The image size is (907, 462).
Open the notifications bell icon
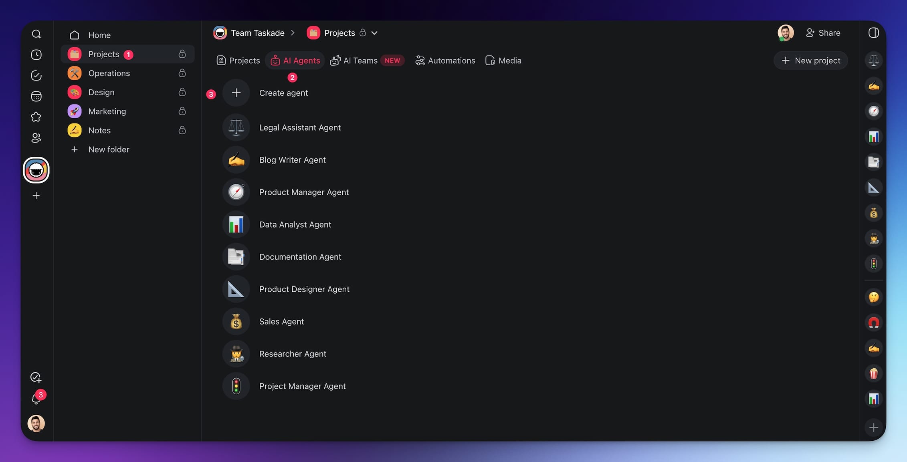coord(36,399)
